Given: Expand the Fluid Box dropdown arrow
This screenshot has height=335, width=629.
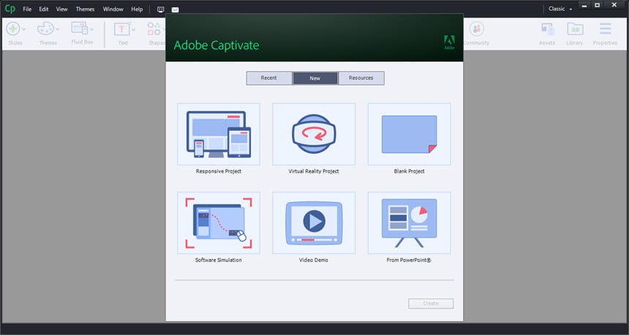Looking at the screenshot, I should pyautogui.click(x=92, y=29).
